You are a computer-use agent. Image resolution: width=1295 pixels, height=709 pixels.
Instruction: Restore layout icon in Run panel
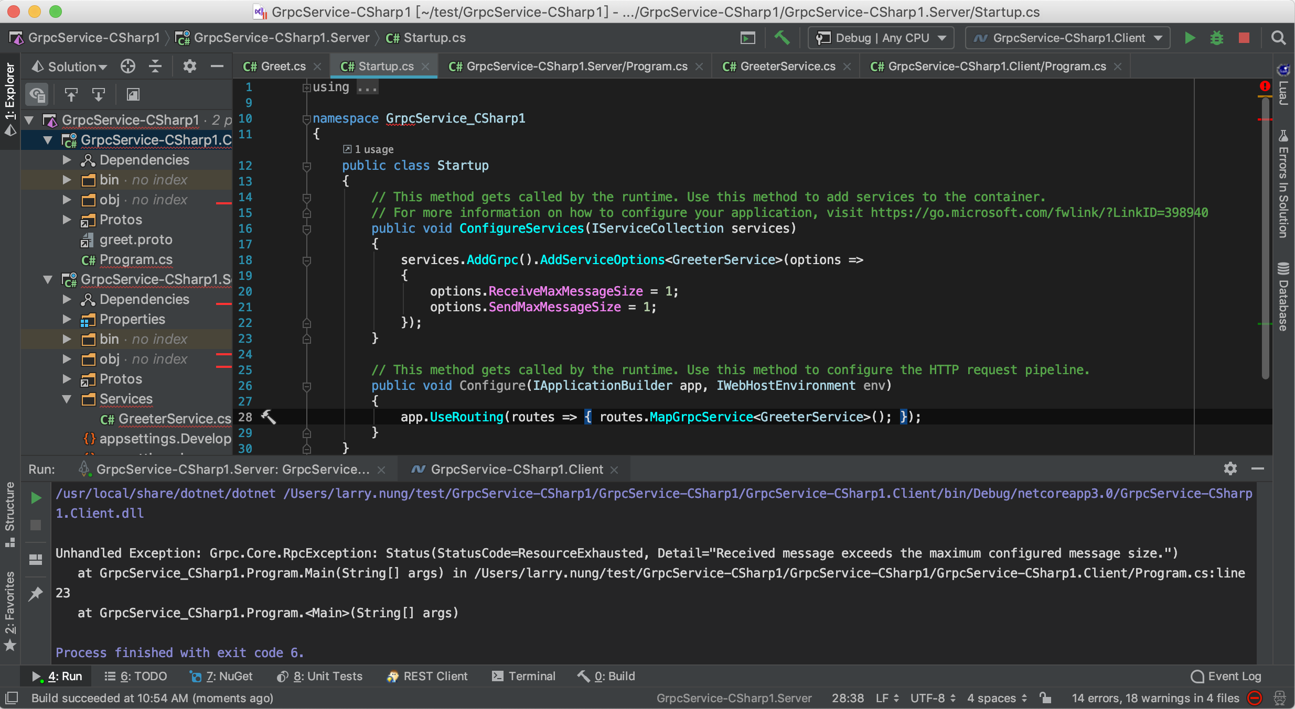point(36,560)
